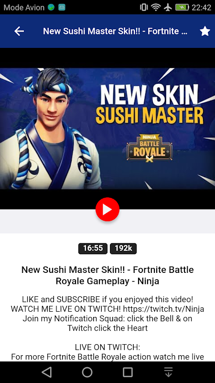Toggle the favorite star for this video
Image resolution: width=215 pixels, height=383 pixels.
click(x=205, y=31)
